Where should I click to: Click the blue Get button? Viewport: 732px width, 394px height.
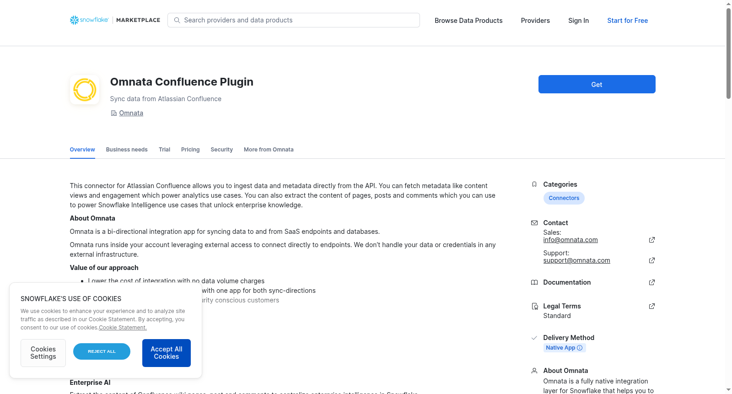point(597,84)
